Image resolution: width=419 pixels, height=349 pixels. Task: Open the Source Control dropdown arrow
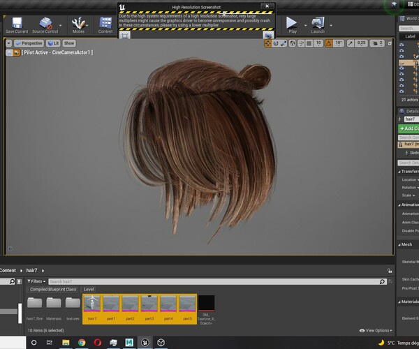coord(61,25)
